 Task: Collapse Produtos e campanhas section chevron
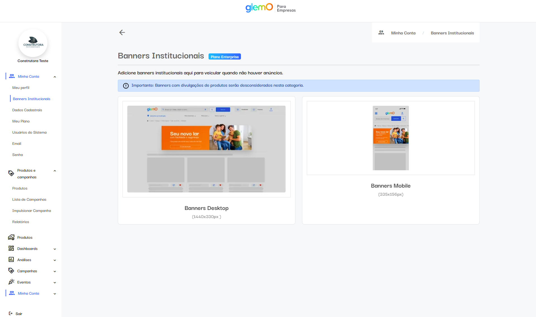click(x=55, y=171)
